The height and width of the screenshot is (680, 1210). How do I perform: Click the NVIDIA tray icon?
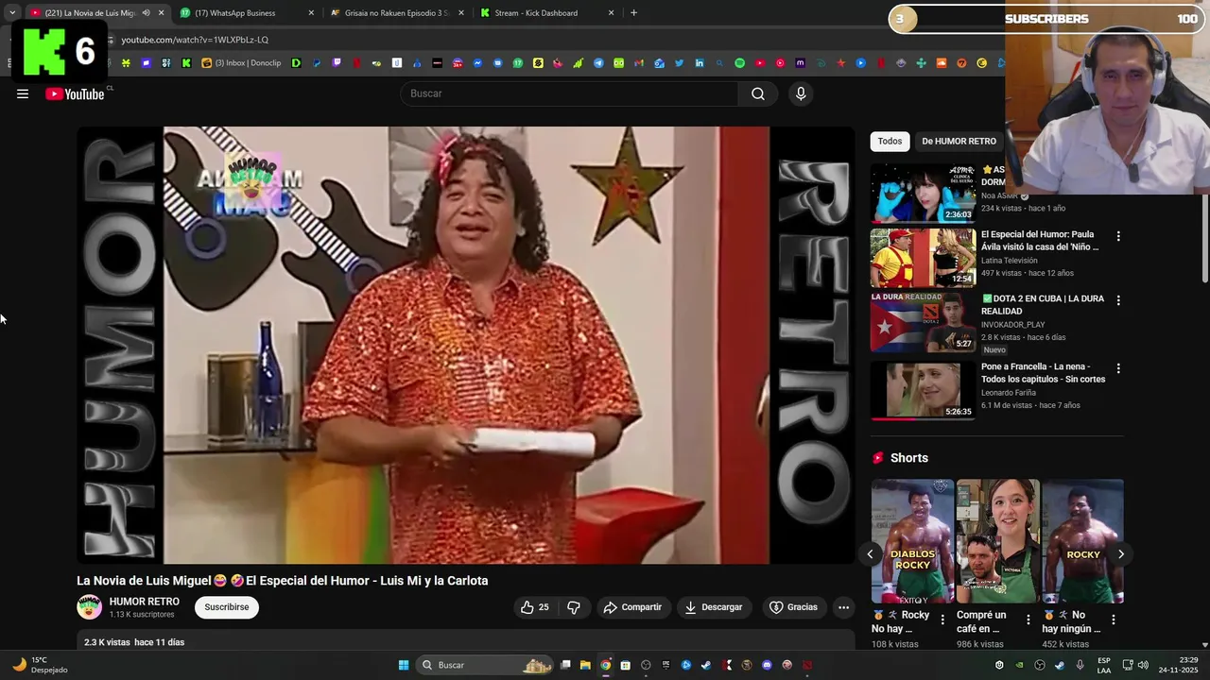click(x=1019, y=665)
